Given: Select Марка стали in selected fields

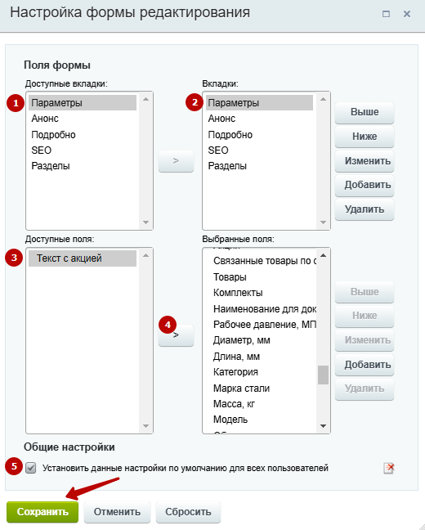Looking at the screenshot, I should pos(241,388).
